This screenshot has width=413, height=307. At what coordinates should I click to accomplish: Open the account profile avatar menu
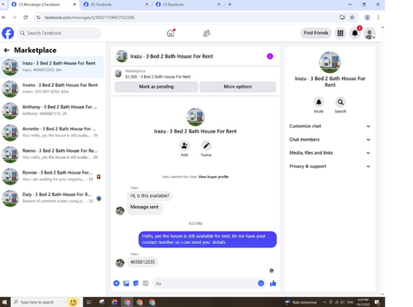369,33
